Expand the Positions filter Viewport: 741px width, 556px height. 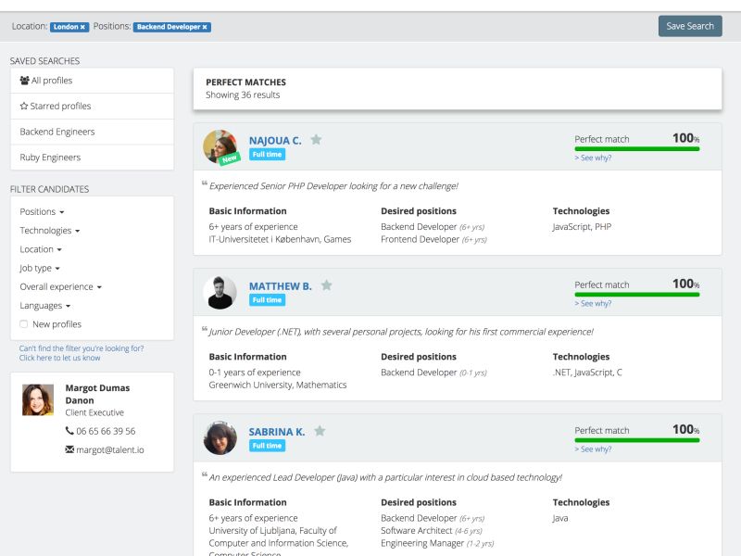tap(42, 212)
